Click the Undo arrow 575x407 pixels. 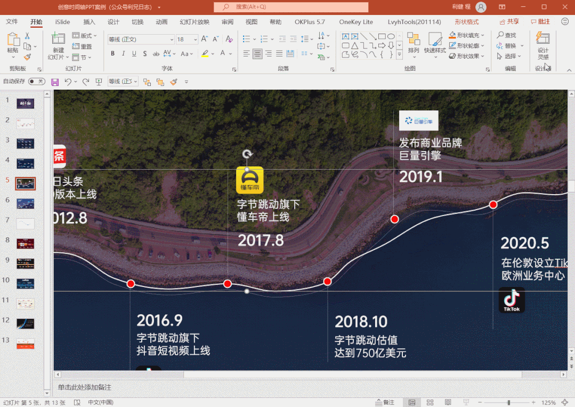click(68, 82)
